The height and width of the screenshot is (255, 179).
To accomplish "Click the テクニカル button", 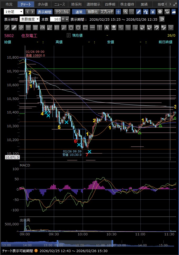I will click(x=62, y=12).
